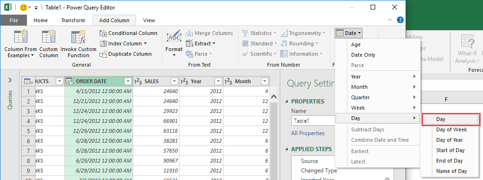Click Column From Examples icon
The image size is (483, 180).
21,37
